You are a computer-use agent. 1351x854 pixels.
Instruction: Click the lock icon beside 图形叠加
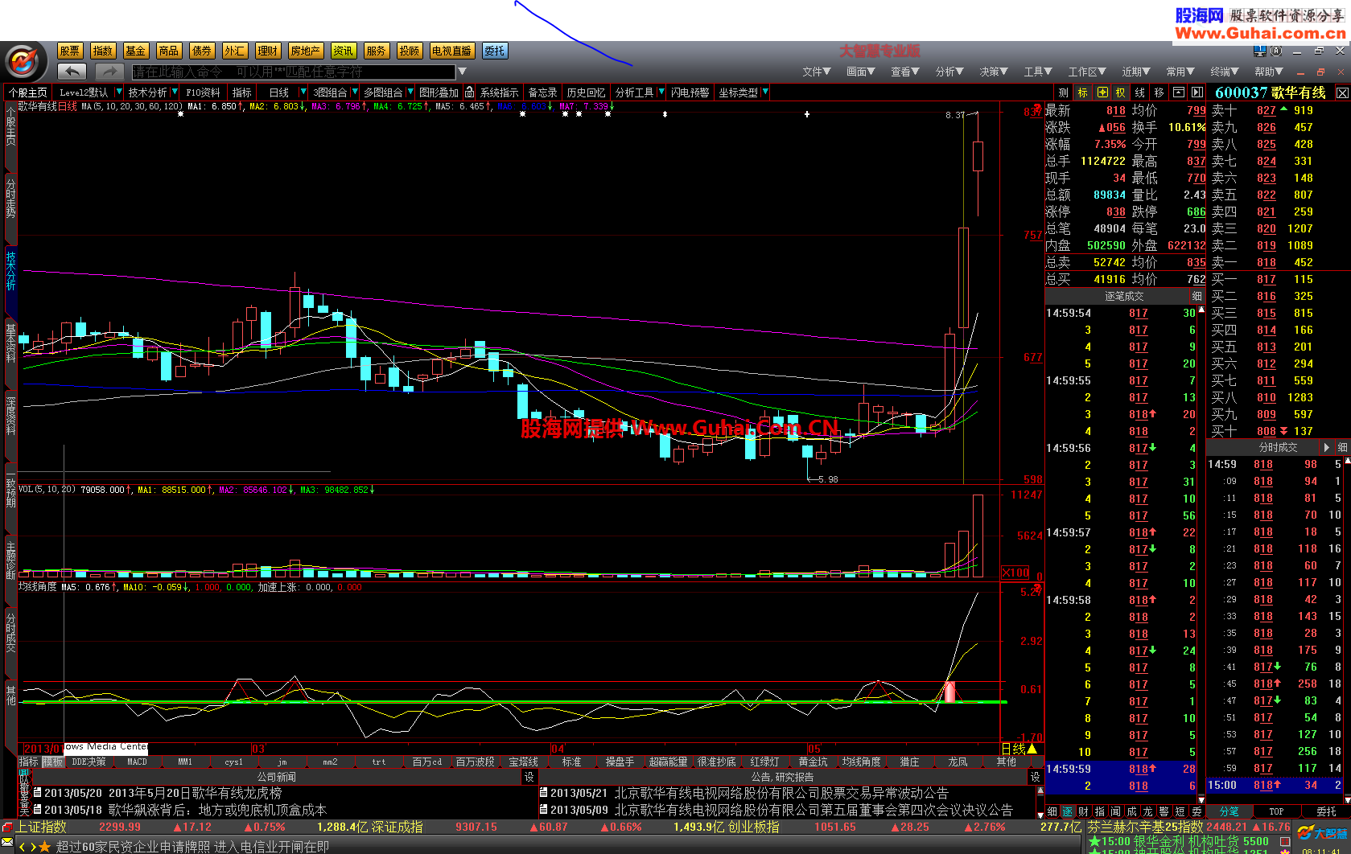point(469,92)
